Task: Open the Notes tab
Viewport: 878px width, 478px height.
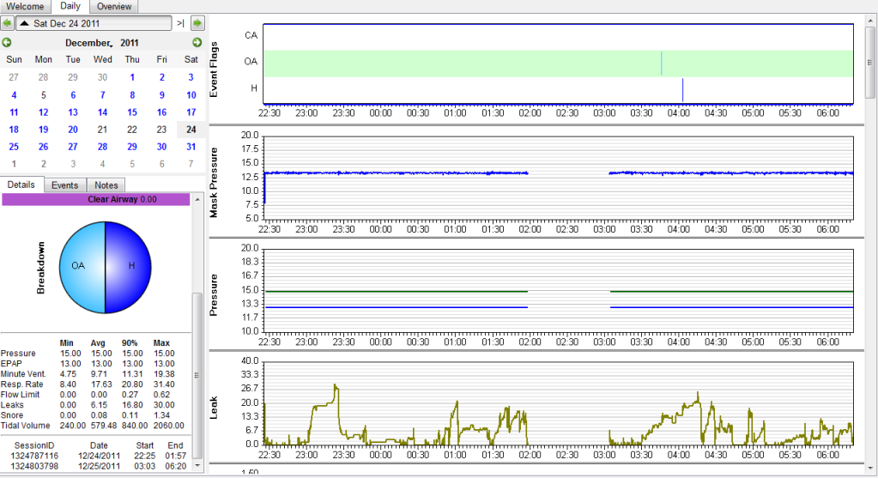Action: [106, 185]
